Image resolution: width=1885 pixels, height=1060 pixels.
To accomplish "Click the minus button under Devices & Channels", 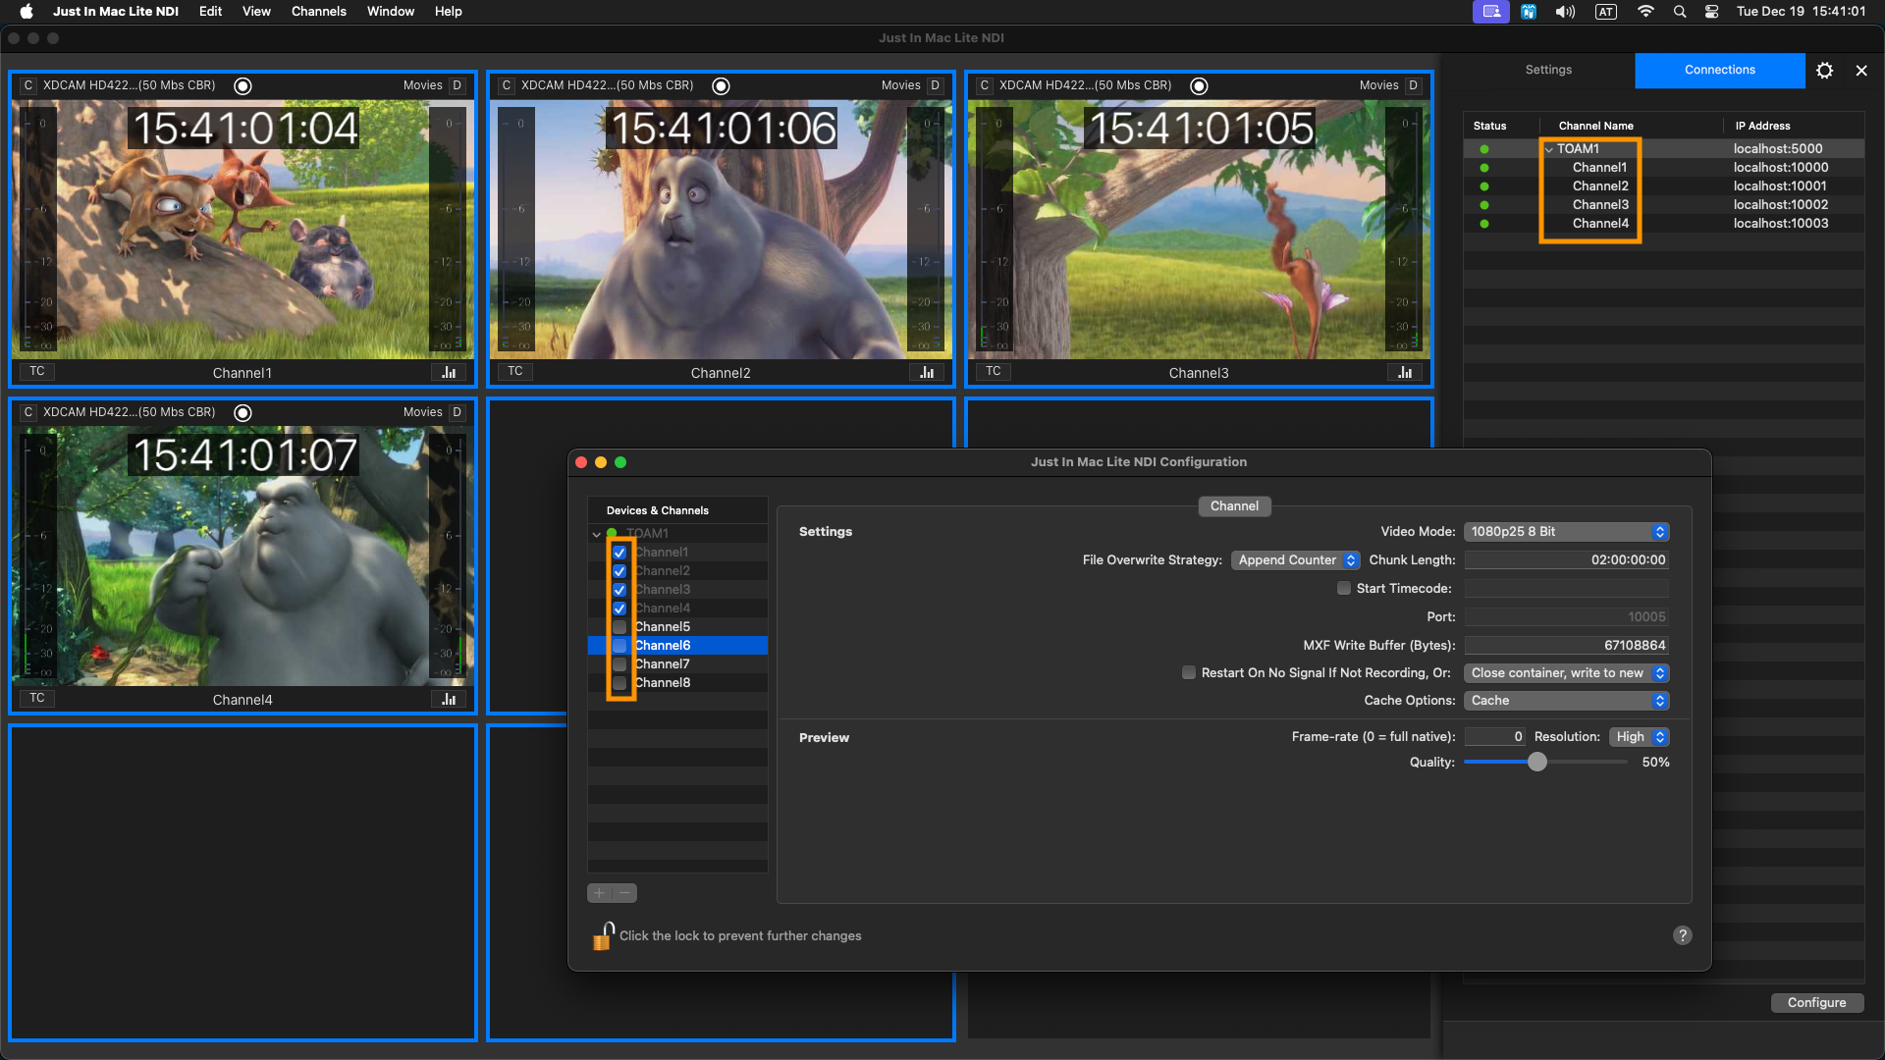I will [624, 893].
